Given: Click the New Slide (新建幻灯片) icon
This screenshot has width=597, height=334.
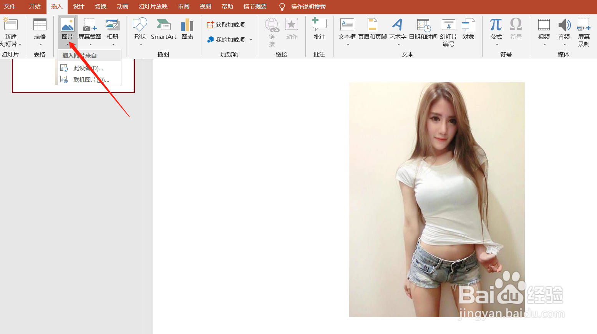Looking at the screenshot, I should pos(10,24).
